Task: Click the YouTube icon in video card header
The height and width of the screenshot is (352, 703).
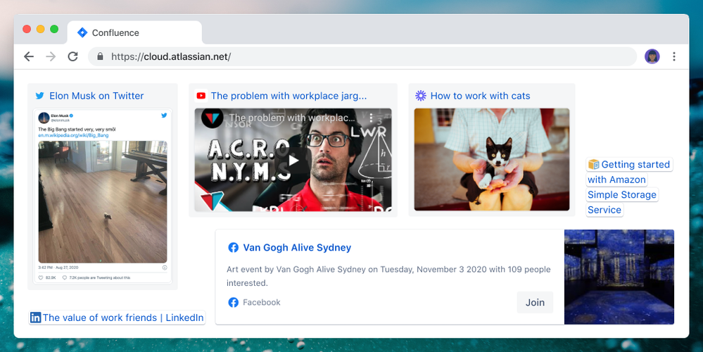Action: point(201,96)
